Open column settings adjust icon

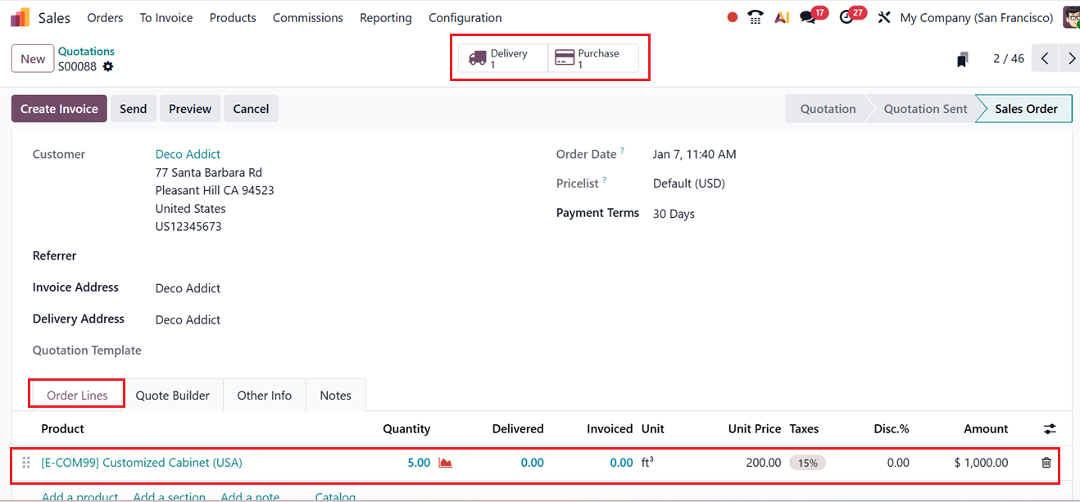tap(1050, 429)
